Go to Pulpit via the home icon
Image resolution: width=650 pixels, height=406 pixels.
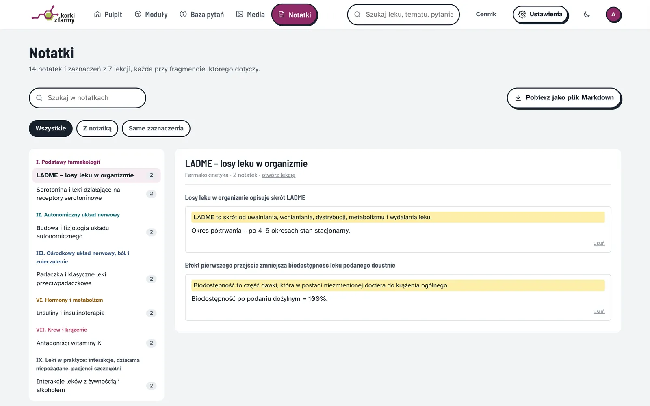coord(97,14)
